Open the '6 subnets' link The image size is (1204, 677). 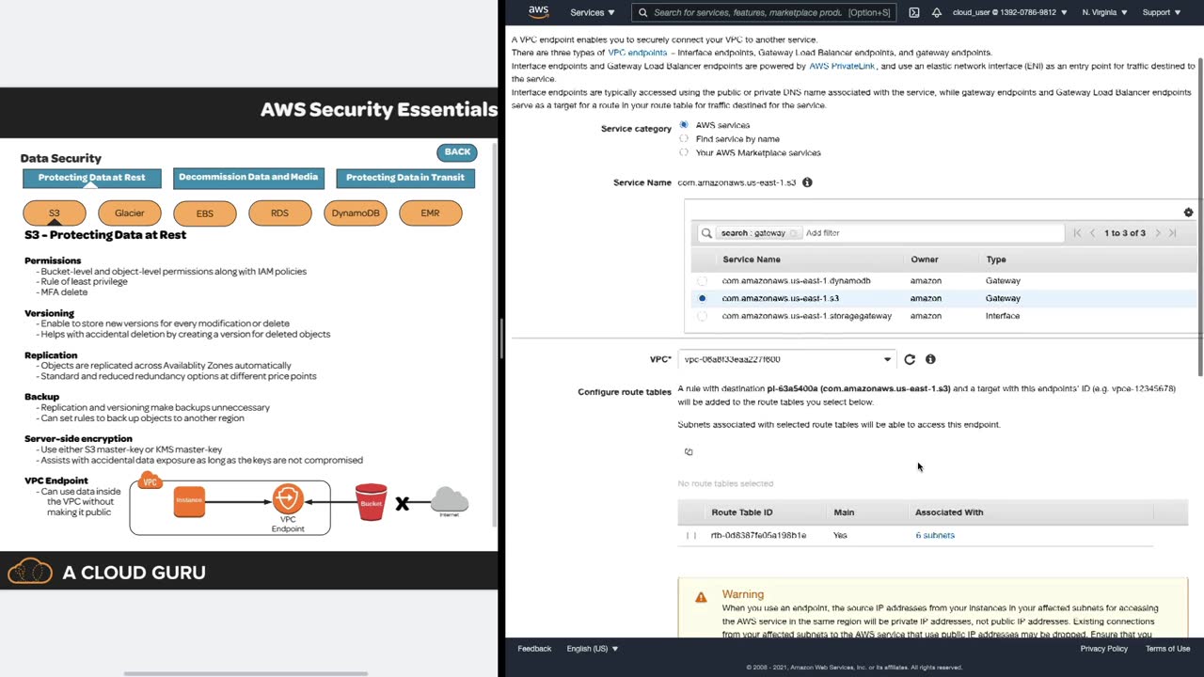click(935, 536)
